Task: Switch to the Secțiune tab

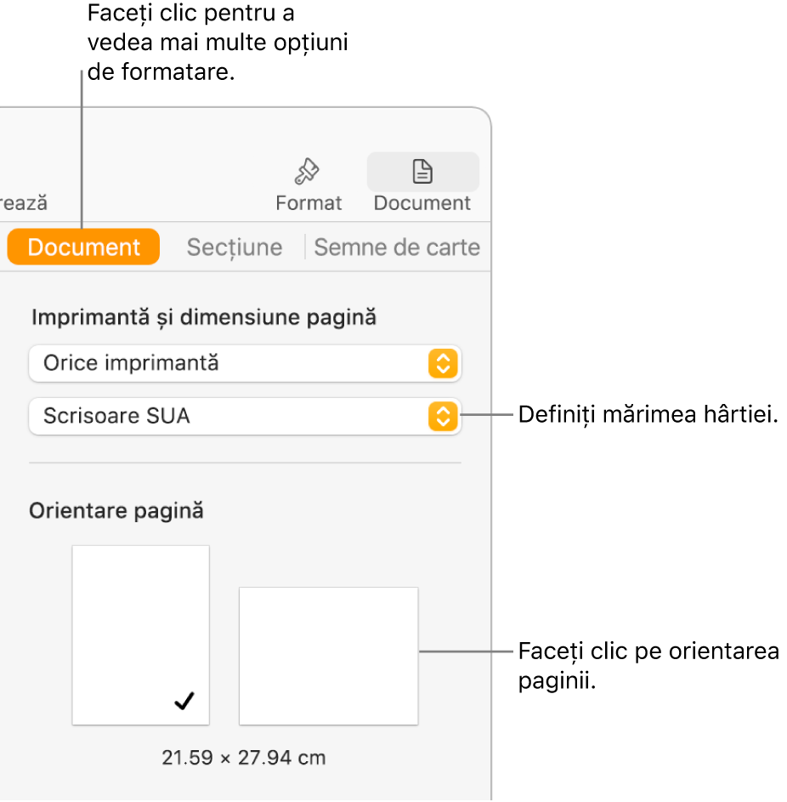Action: click(234, 247)
